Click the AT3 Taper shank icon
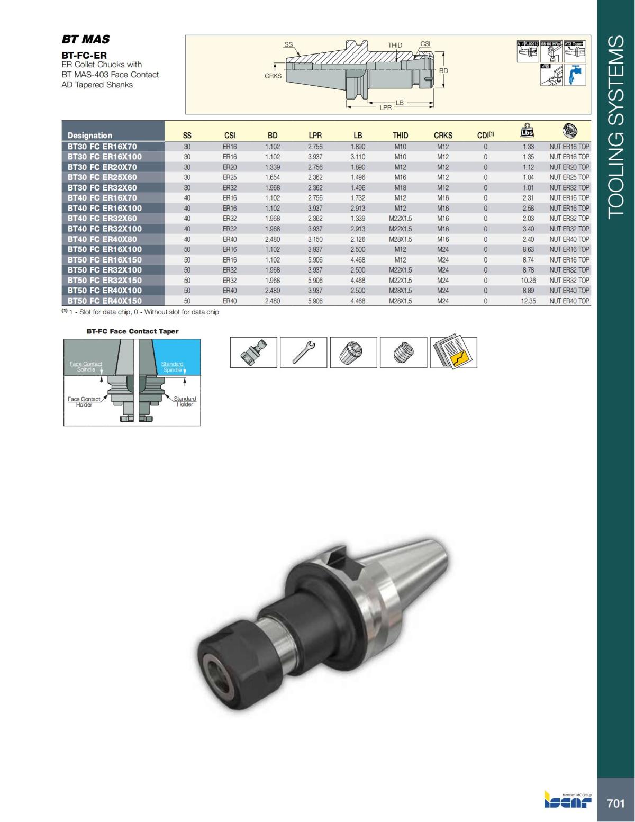Viewport: 635px width, 822px height. click(x=574, y=51)
